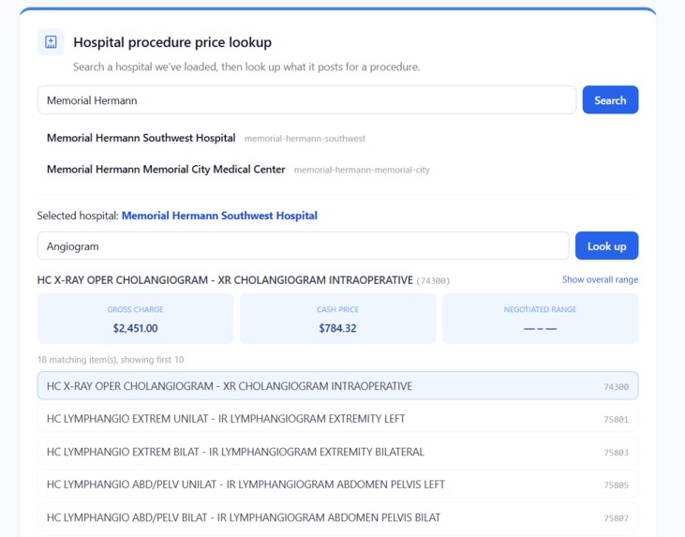The width and height of the screenshot is (685, 537).
Task: Click the 'Search a hospital we've loaded' subtitle
Action: pyautogui.click(x=246, y=67)
